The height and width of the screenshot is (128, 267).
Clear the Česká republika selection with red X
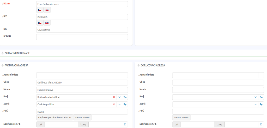pyautogui.click(x=114, y=105)
